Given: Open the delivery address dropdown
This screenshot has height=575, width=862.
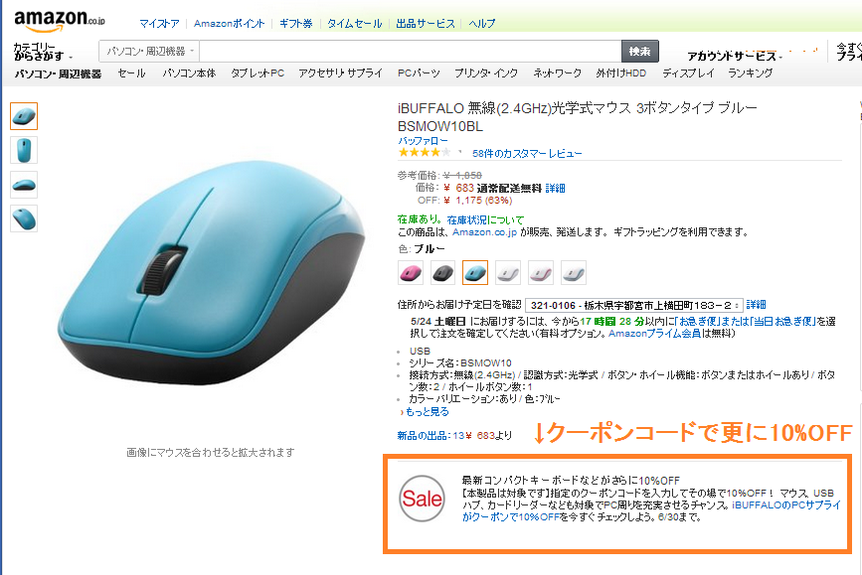Looking at the screenshot, I should (634, 305).
